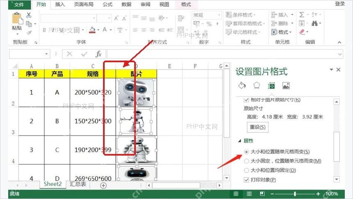Screen dimensions: 353x199
Task: Open the picture 格式 Format tab
Action: 186,4
